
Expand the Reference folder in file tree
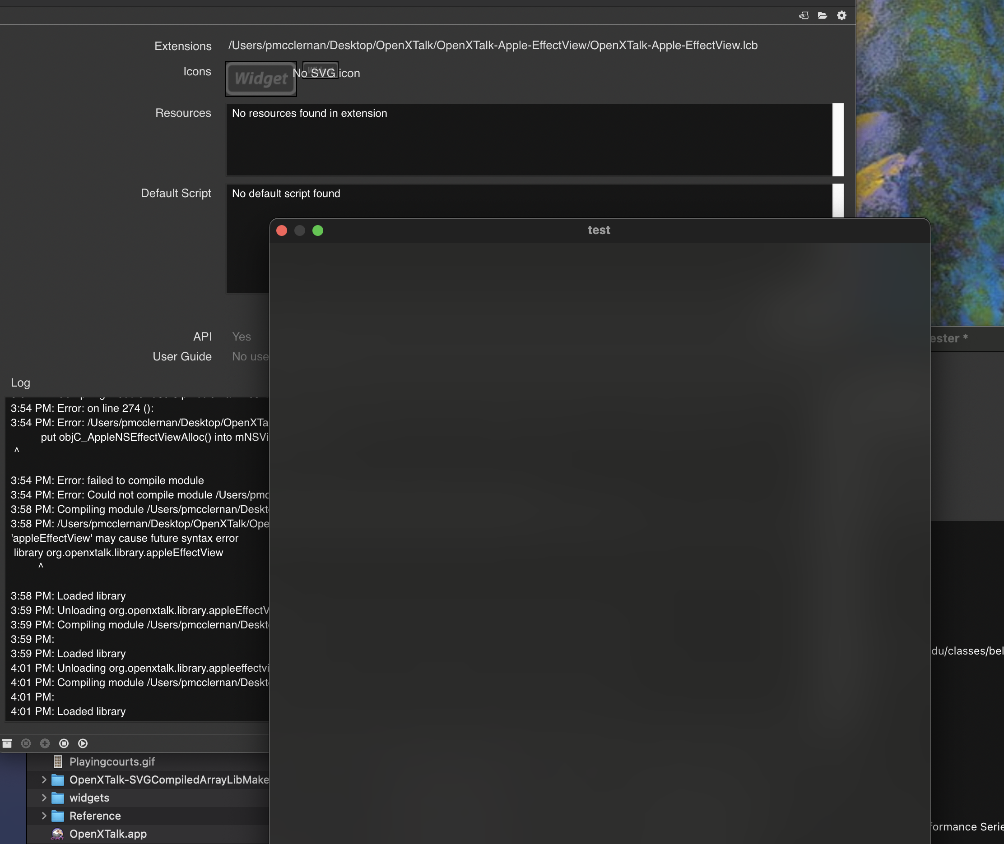pos(42,816)
